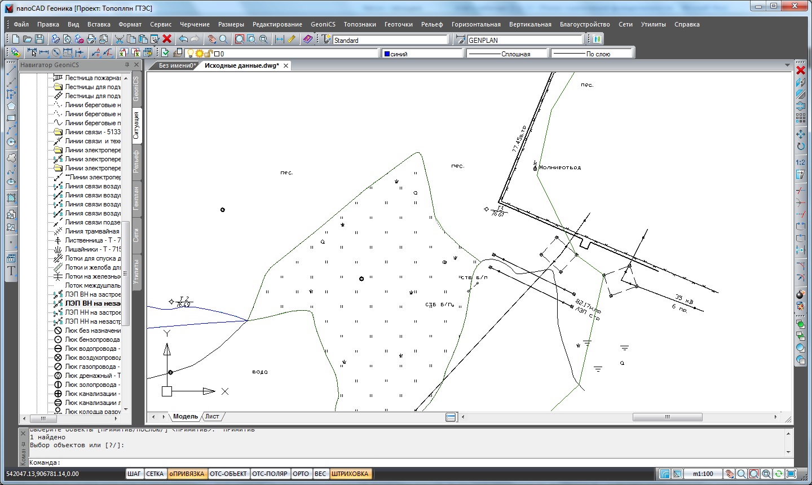The height and width of the screenshot is (485, 812).
Task: Select ЛЭП ВН на незастроенной item
Action: tap(92, 303)
